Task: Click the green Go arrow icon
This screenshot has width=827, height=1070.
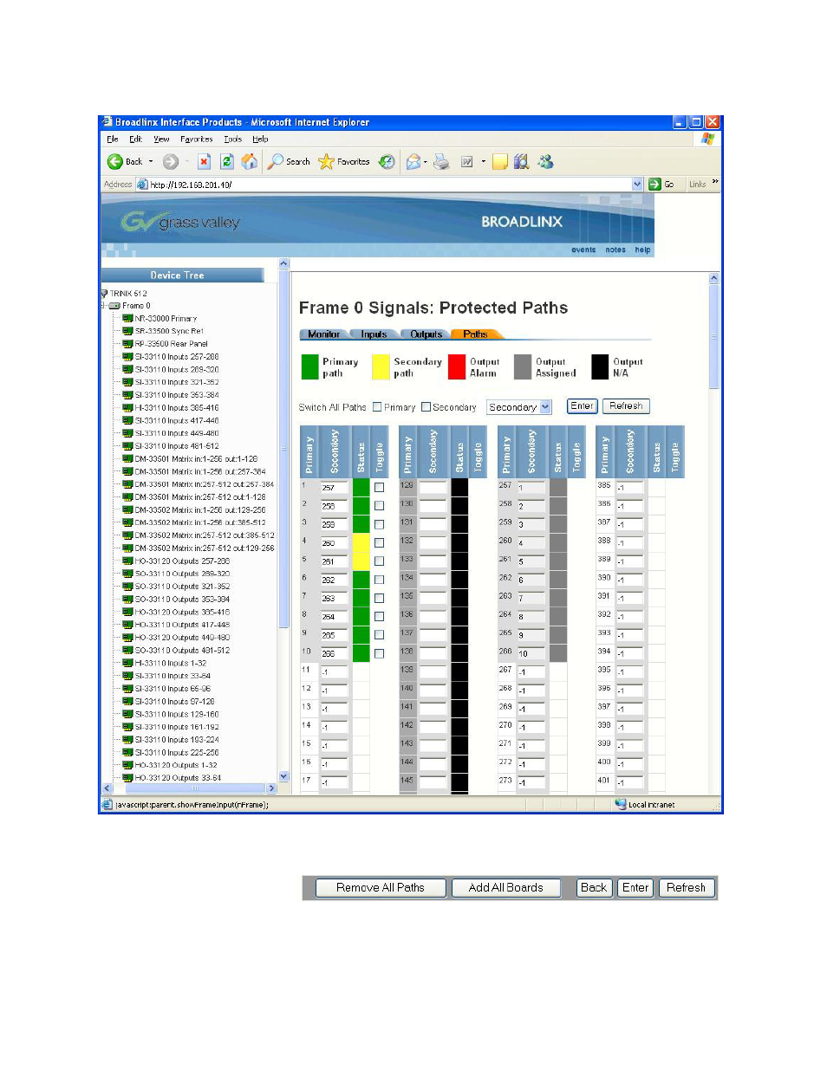Action: click(x=655, y=184)
